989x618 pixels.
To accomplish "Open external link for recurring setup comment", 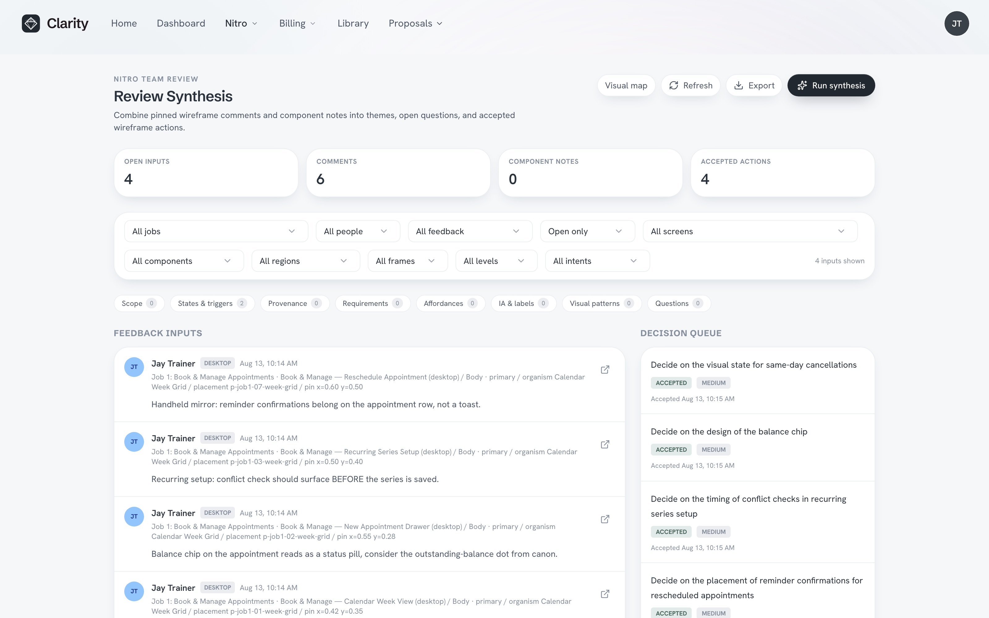I will click(605, 444).
